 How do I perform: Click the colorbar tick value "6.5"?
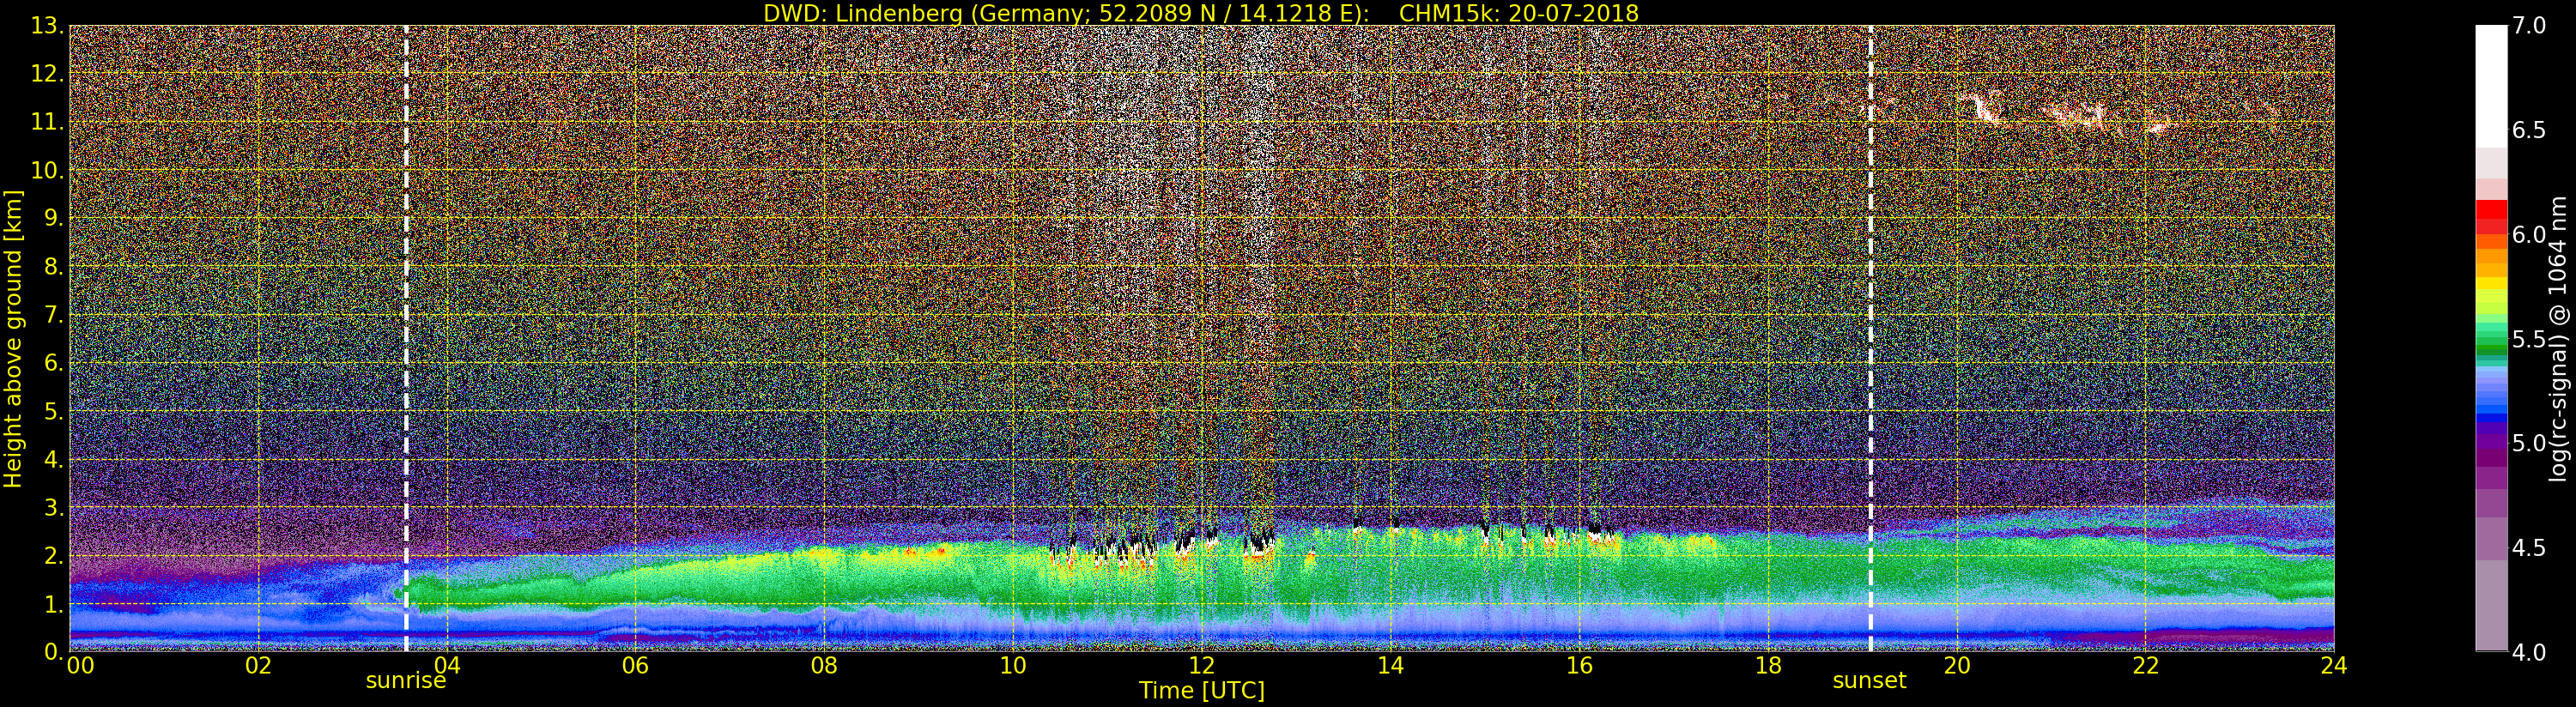tap(2529, 130)
